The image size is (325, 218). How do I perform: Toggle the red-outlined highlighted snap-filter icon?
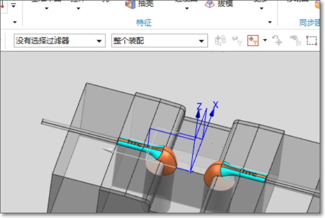pos(253,40)
